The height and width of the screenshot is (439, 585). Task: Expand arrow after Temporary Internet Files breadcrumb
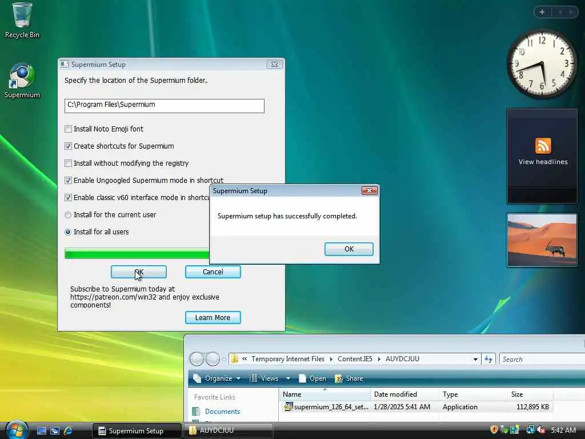331,359
